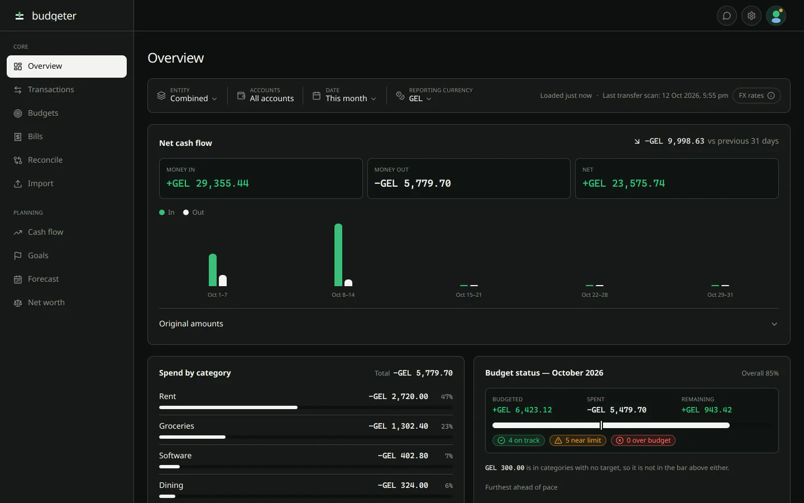The image size is (804, 503).
Task: Open Goals in the sidebar
Action: 66,256
